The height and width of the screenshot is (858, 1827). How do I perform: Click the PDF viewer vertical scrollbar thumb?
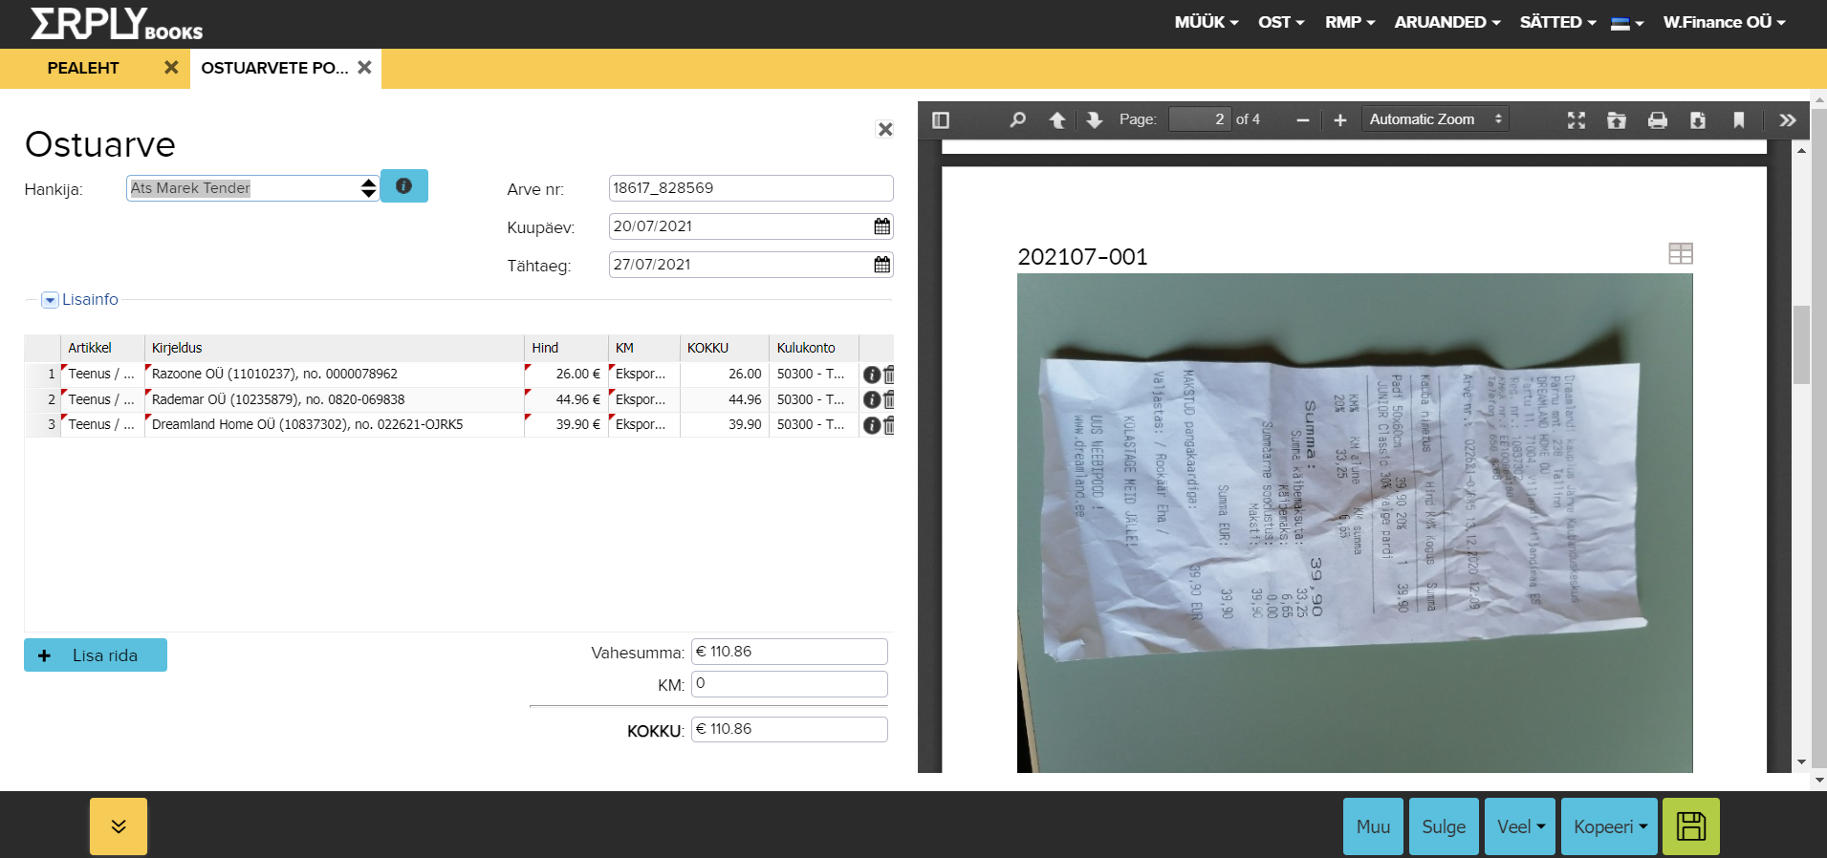[x=1801, y=344]
